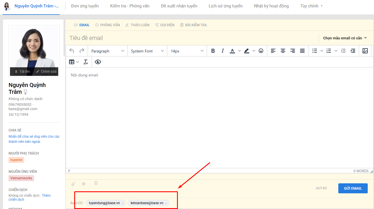Image resolution: width=374 pixels, height=209 pixels.
Task: Insert a bullet list
Action: [315, 51]
